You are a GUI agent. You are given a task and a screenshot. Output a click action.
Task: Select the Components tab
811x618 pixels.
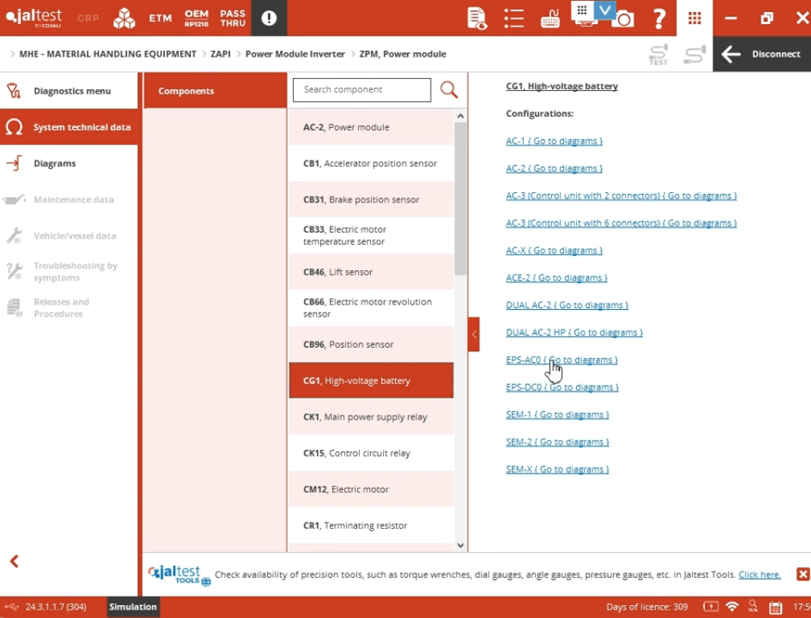(x=215, y=90)
